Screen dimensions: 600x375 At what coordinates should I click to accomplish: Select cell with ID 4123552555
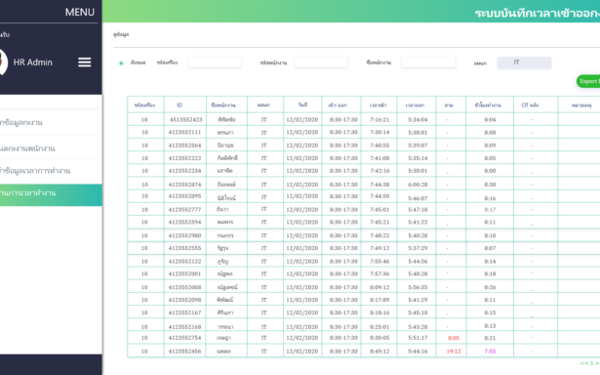coord(184,248)
